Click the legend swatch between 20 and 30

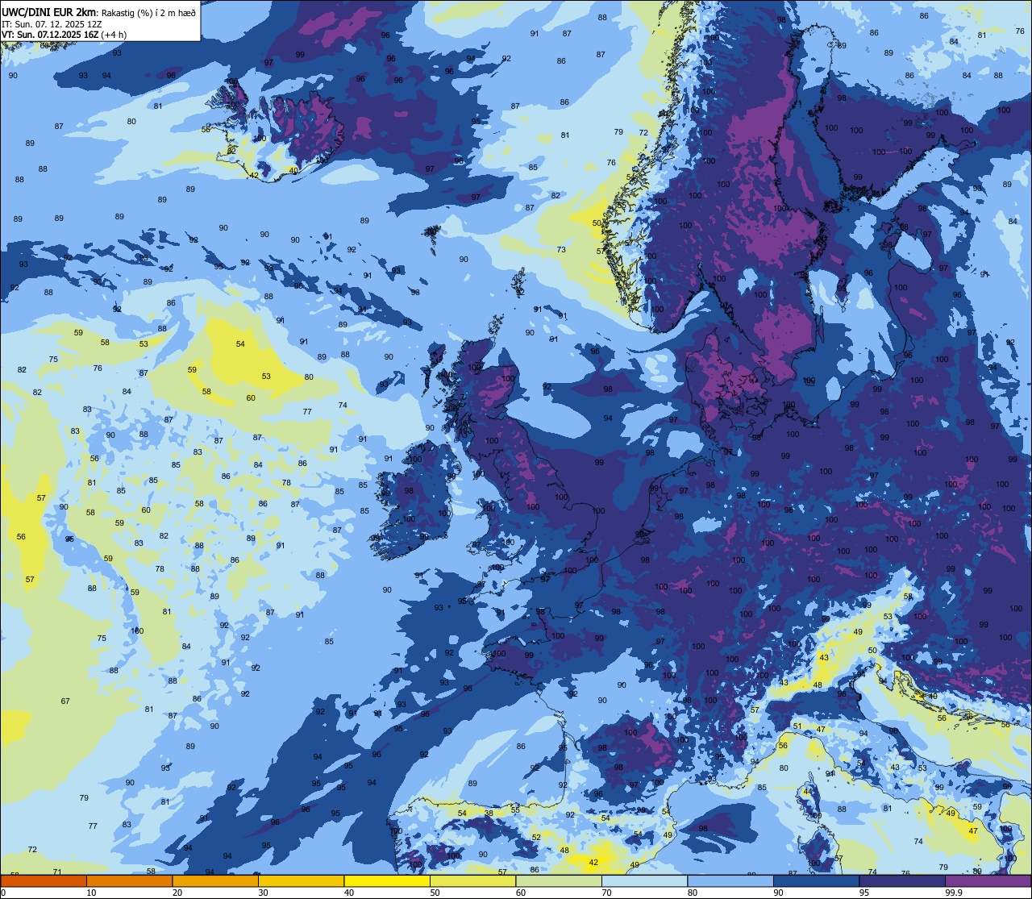pos(215,880)
